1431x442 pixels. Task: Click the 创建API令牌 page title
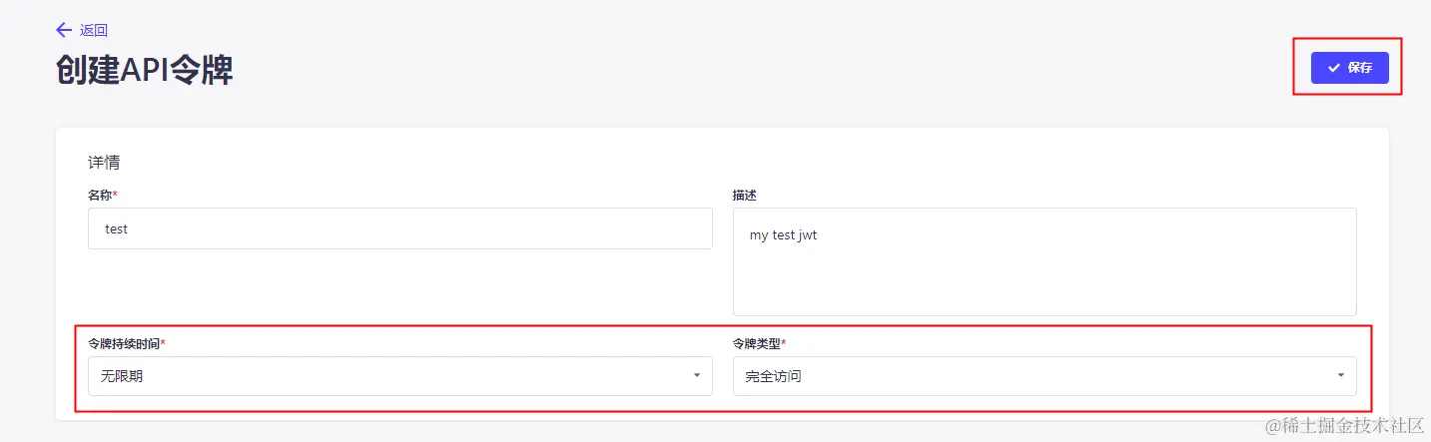[x=145, y=69]
